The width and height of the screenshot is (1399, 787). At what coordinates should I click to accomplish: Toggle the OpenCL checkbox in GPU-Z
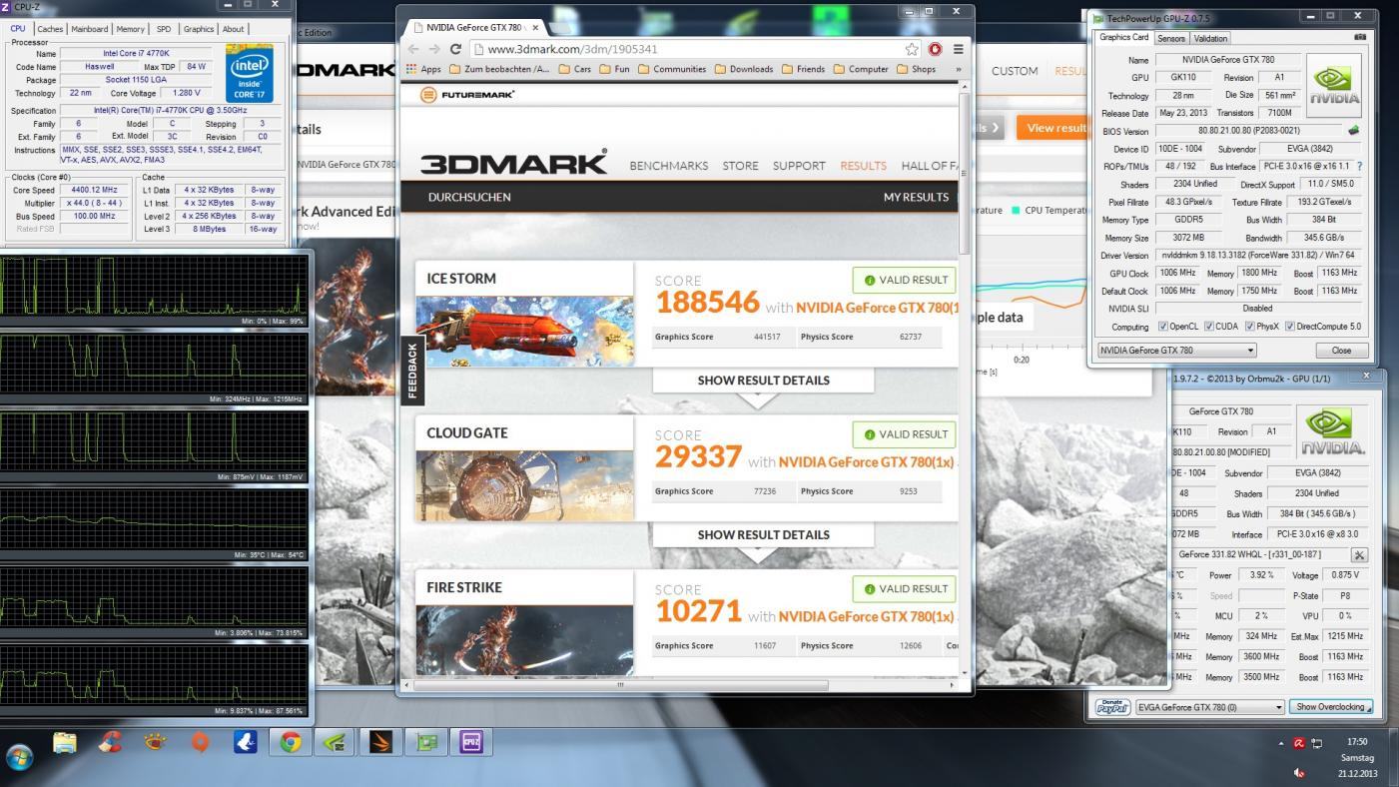(x=1162, y=327)
